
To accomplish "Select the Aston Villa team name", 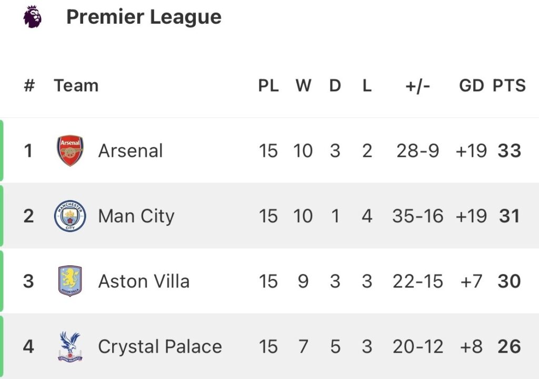I will pyautogui.click(x=144, y=281).
